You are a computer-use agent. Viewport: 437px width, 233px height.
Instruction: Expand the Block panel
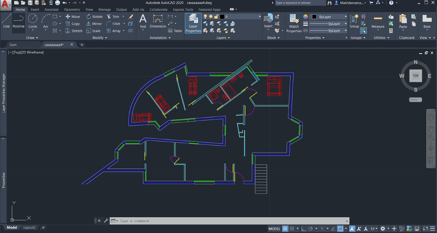[273, 38]
